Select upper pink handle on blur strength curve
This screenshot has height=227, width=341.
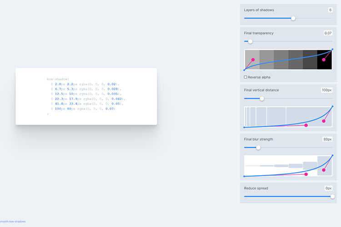click(324, 170)
